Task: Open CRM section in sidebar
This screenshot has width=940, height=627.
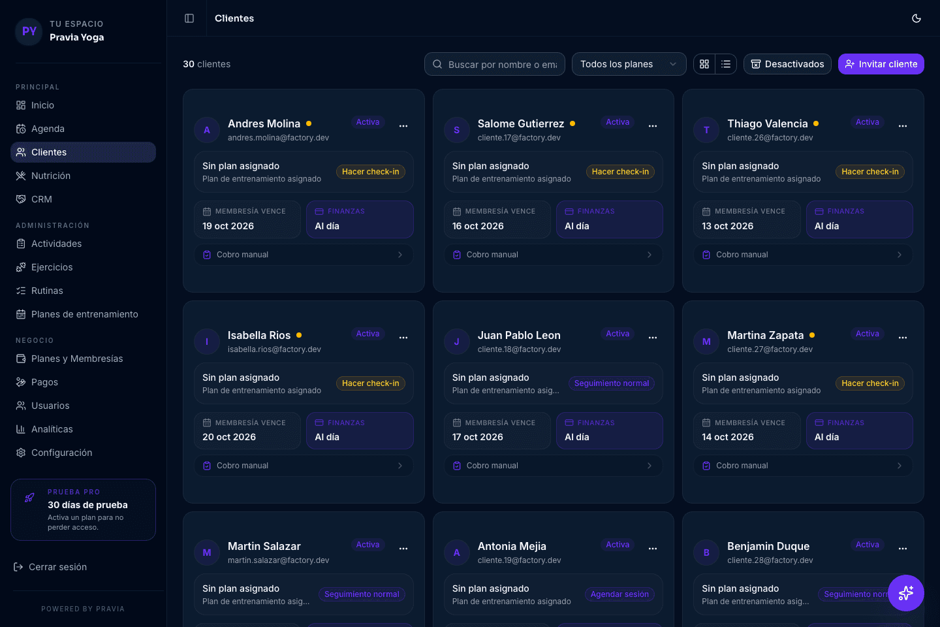Action: pos(83,199)
